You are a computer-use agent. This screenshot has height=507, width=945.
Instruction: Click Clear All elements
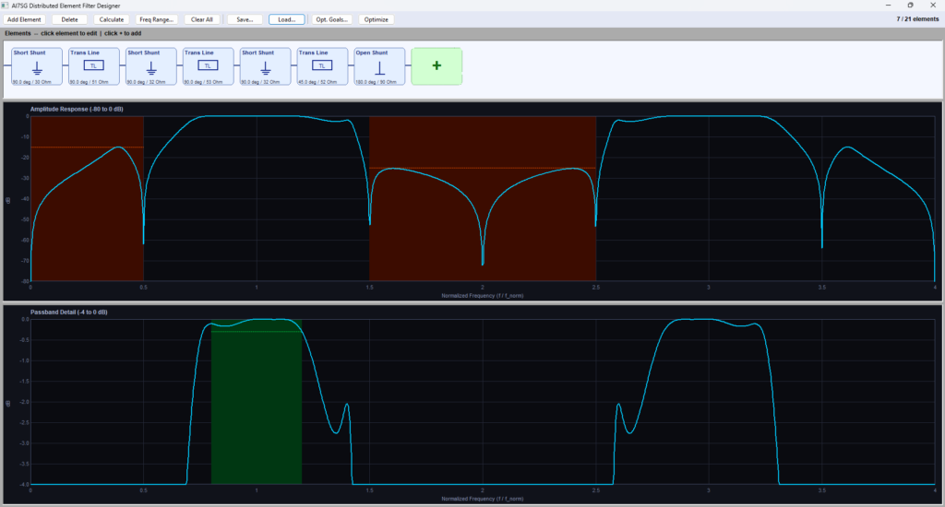pyautogui.click(x=202, y=19)
